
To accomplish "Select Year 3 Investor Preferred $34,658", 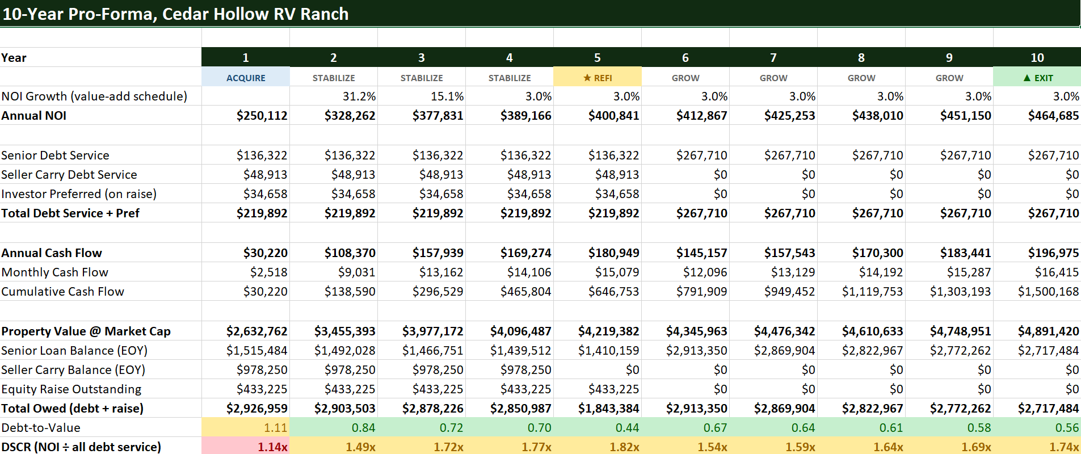I will click(422, 194).
